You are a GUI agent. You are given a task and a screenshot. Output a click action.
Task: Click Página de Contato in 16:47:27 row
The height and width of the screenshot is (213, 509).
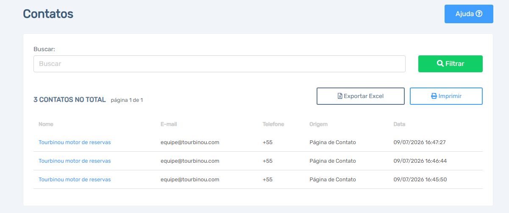[x=333, y=142]
